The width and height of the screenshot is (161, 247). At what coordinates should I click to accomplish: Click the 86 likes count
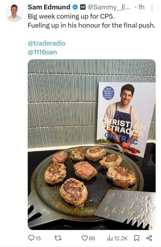click(x=92, y=238)
